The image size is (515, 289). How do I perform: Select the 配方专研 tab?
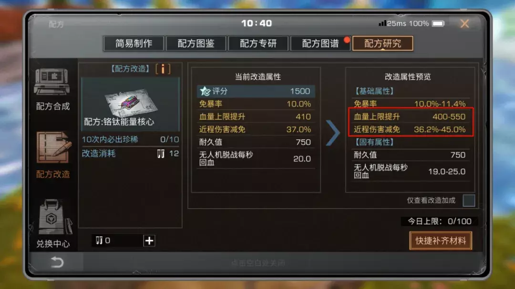258,43
